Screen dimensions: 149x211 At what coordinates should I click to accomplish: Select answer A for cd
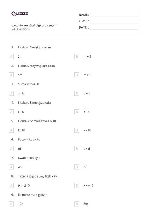pos(11,149)
